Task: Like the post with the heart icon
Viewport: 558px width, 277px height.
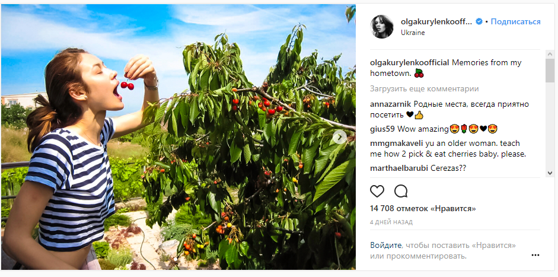Action: (377, 191)
